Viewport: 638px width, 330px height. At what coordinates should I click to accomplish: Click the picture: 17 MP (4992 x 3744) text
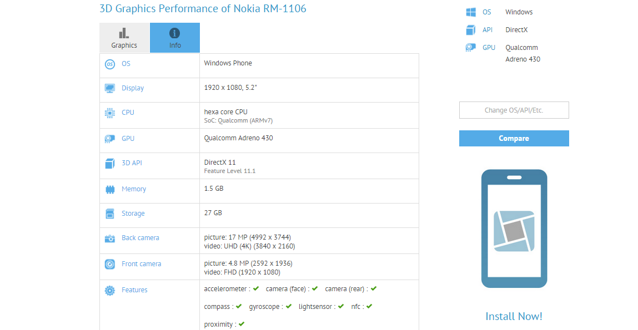pos(248,237)
